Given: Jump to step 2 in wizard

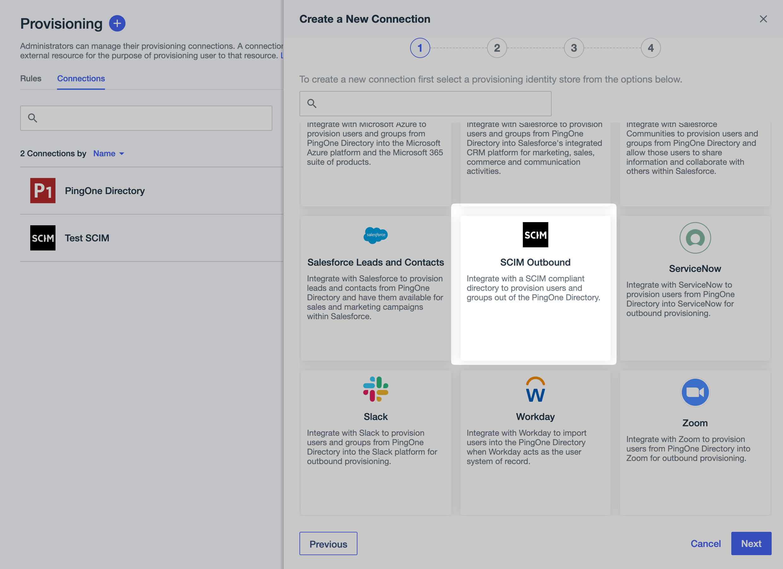Looking at the screenshot, I should pos(497,48).
